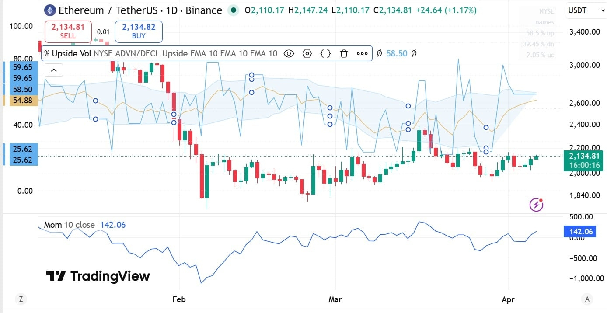
Task: Click the 2,134.82 BUY button
Action: coord(138,31)
